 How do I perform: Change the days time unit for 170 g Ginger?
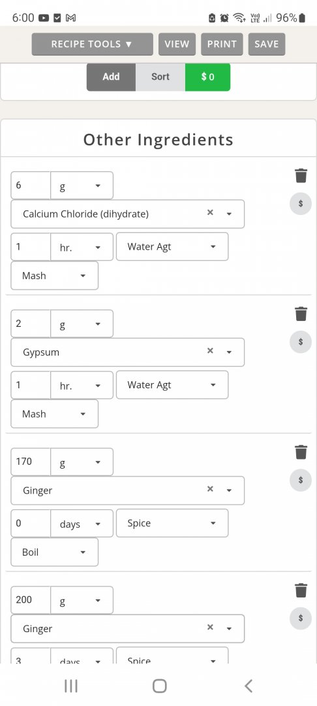click(x=82, y=524)
